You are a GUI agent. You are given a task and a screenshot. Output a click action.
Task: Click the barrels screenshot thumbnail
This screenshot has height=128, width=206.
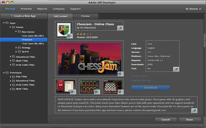click(x=89, y=86)
